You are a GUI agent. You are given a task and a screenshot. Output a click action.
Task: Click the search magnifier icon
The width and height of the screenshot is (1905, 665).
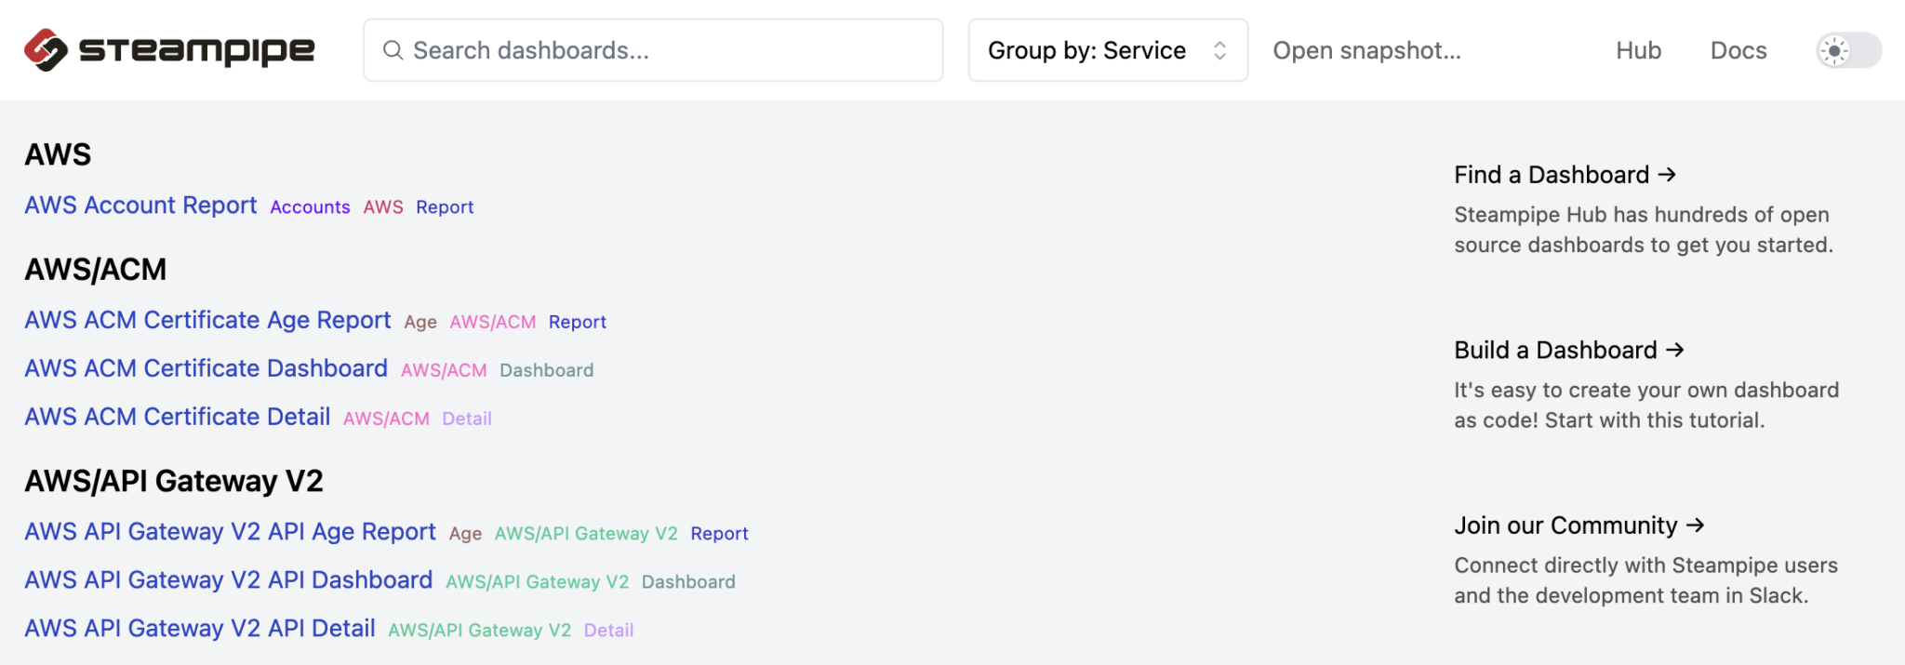coord(393,50)
